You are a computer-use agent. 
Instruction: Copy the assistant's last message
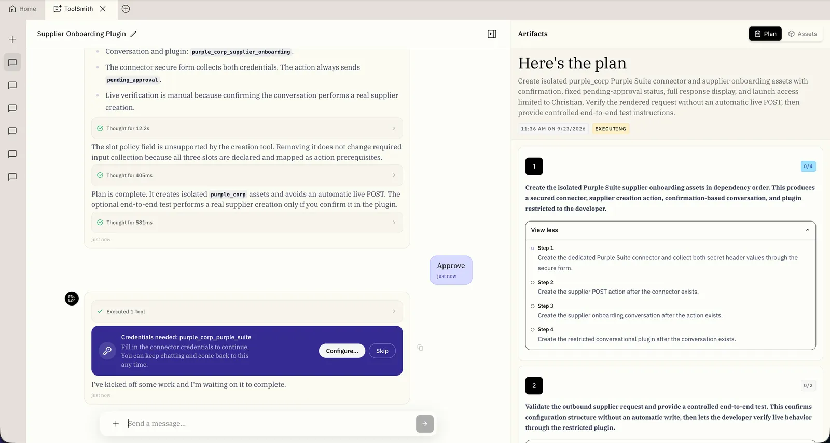[x=420, y=348]
